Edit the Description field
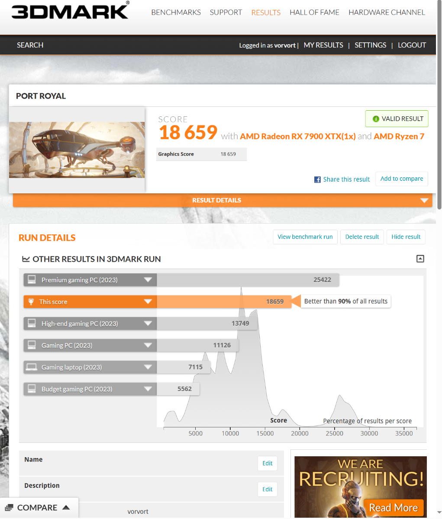 [268, 489]
